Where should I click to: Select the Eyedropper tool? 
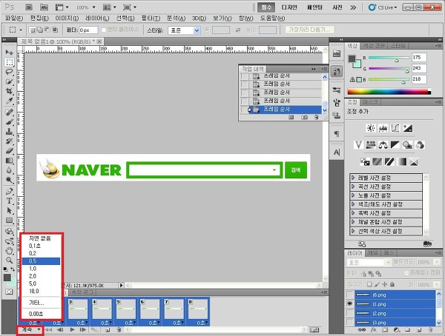click(x=9, y=101)
